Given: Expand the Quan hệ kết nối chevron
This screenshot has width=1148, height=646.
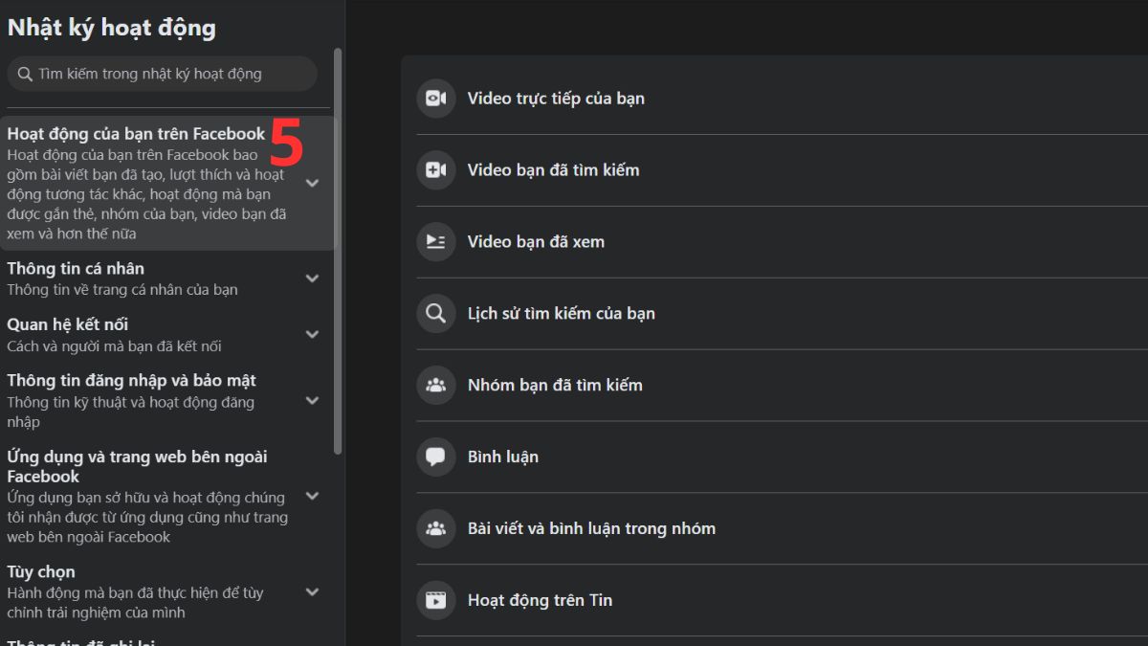Looking at the screenshot, I should coord(312,334).
